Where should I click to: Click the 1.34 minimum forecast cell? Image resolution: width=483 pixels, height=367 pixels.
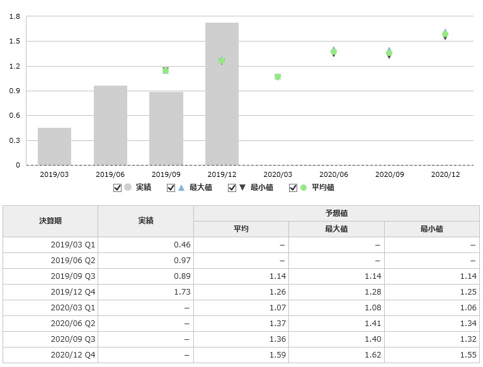coord(432,324)
